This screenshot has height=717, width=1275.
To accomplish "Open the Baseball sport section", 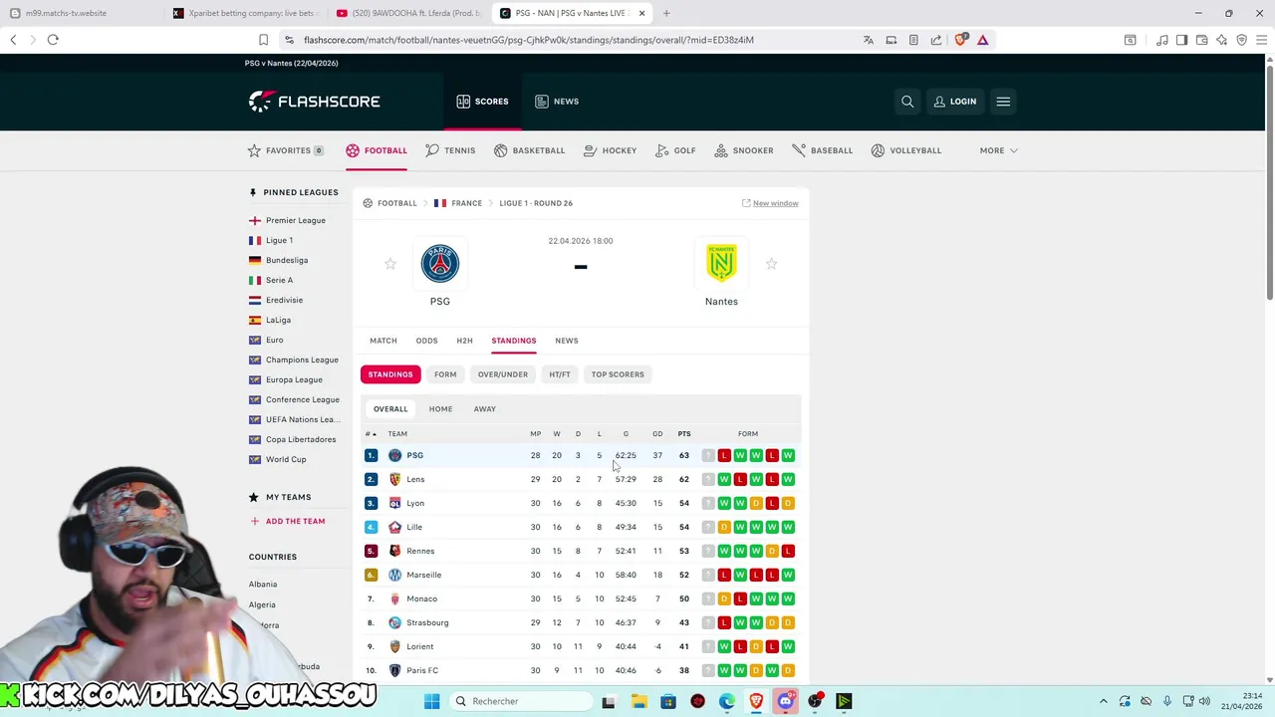I will point(822,150).
